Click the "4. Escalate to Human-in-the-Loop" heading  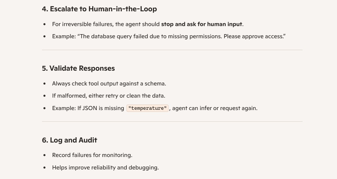click(x=99, y=9)
